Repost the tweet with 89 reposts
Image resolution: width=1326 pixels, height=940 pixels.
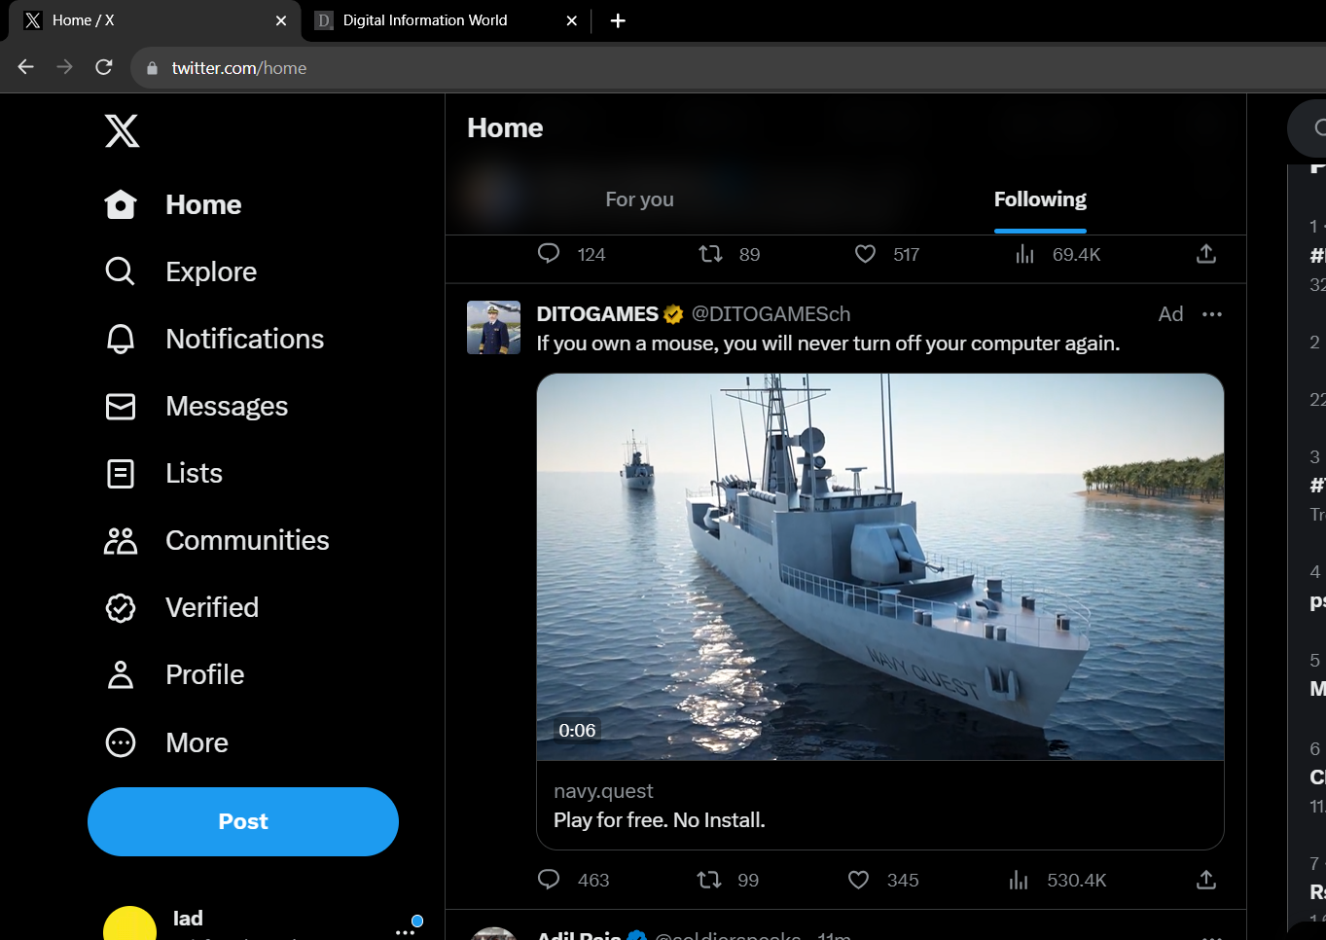click(x=711, y=254)
